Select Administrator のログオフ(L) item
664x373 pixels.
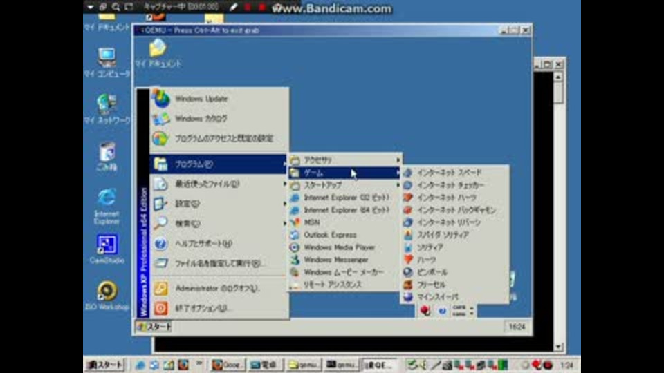click(219, 289)
